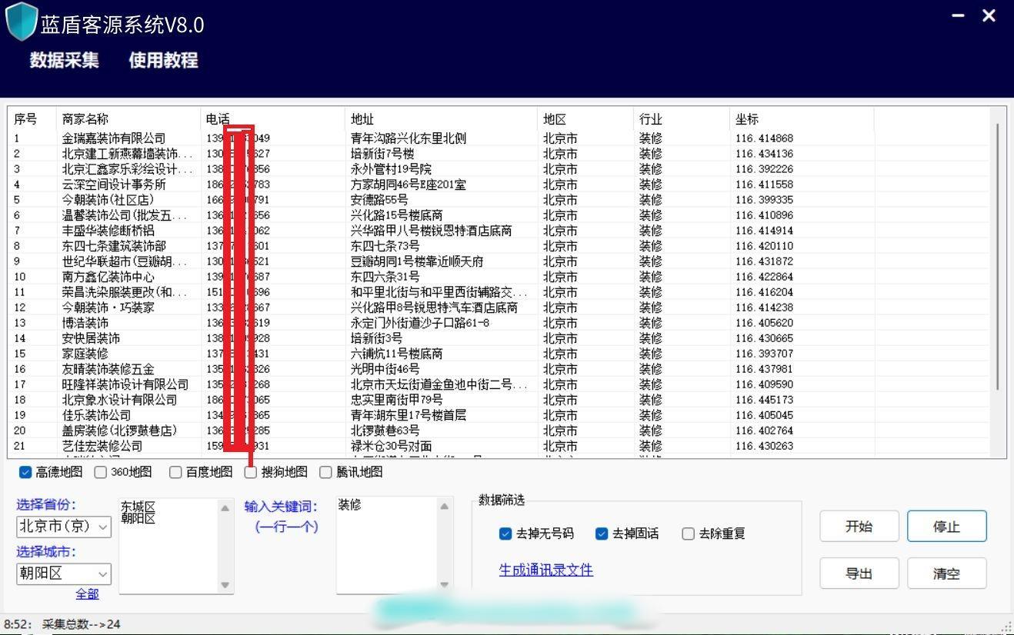Screen dimensions: 1014x635
Task: Enable the 百度地图 checkbox
Action: tap(175, 472)
